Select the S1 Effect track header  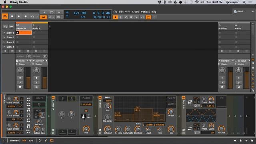pos(226,26)
